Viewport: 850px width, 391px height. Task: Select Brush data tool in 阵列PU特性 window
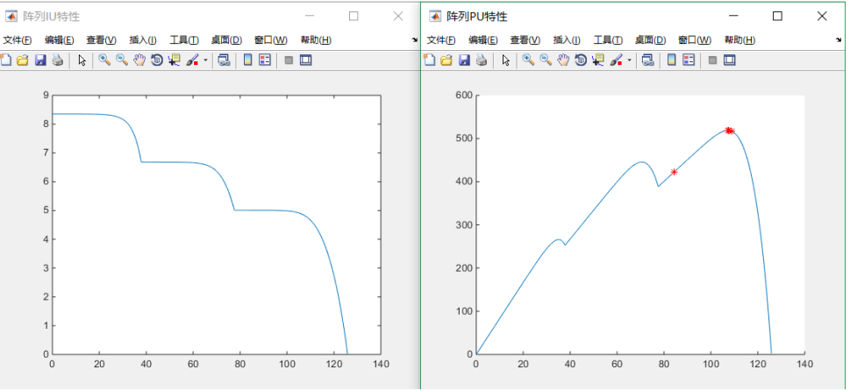tap(617, 60)
